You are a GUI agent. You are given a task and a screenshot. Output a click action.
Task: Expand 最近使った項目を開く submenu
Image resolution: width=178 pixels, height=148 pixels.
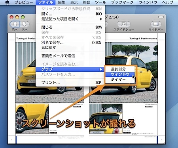pos(70,19)
